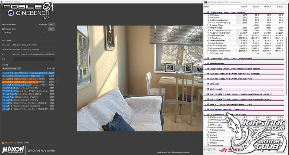Select the Xeon E5-2697 v2 ranking row
The image size is (289, 155).
pyautogui.click(x=29, y=94)
